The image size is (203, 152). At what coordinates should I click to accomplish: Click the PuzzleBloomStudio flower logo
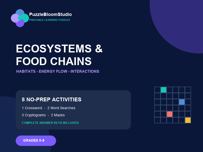(x=20, y=18)
